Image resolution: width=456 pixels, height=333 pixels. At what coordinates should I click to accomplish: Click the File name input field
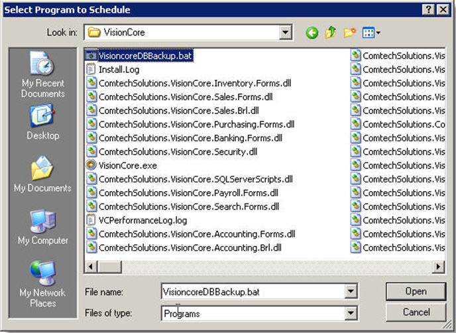click(253, 291)
